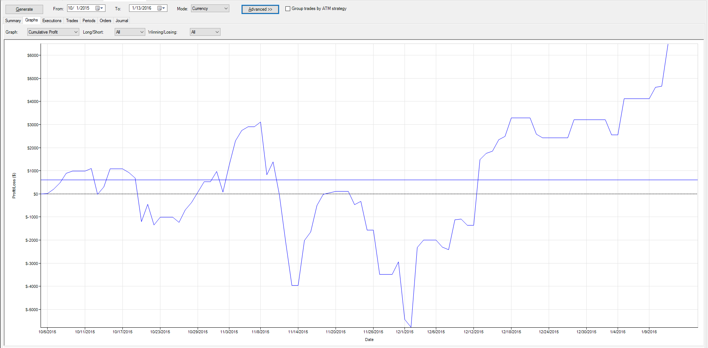Click the $0 y-axis label
This screenshot has width=708, height=348.
[35, 194]
